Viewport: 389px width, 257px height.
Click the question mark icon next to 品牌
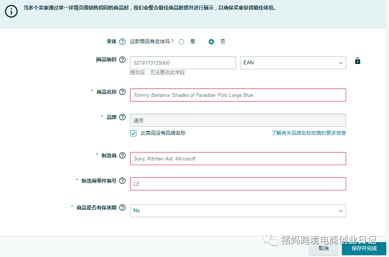point(122,117)
